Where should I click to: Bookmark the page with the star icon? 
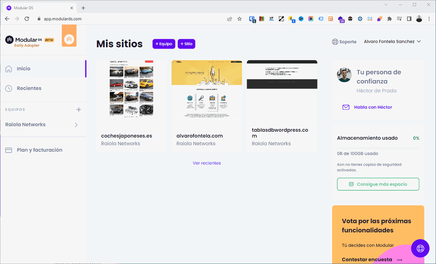click(x=239, y=19)
